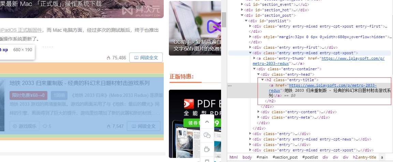Viewport: 393px width, 162px height.
Task: Click the comment bubble icon with 5
Action: 45,126
